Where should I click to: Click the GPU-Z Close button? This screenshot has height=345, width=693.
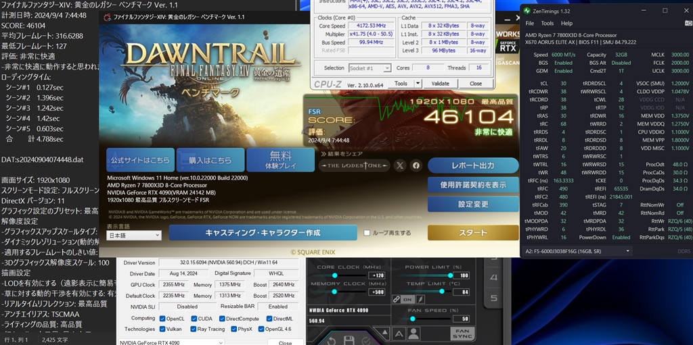point(285,342)
